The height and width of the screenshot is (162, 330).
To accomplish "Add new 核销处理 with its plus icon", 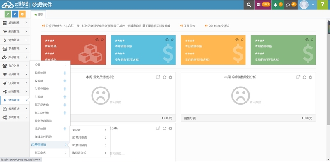I will (x=65, y=129).
